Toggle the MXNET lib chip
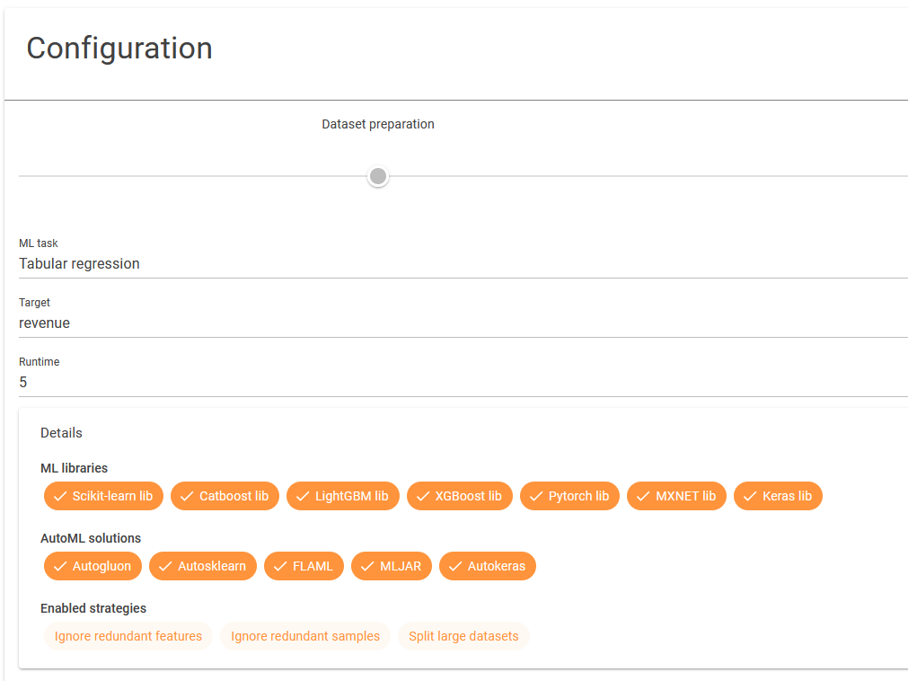 point(676,496)
